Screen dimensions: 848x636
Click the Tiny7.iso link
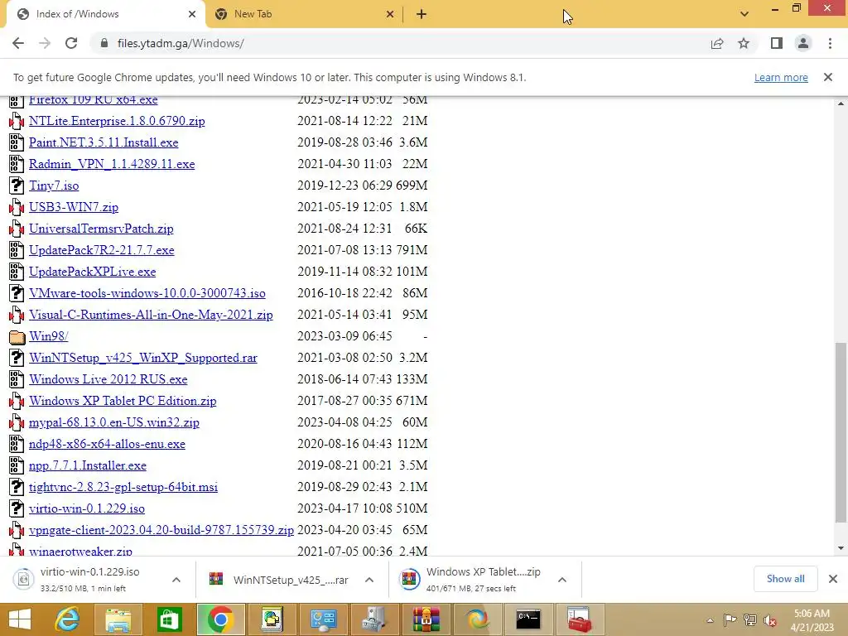click(x=54, y=185)
